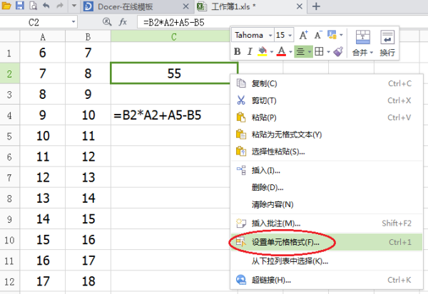This screenshot has height=294, width=428.
Task: Click the print preview icon
Action: point(33,6)
